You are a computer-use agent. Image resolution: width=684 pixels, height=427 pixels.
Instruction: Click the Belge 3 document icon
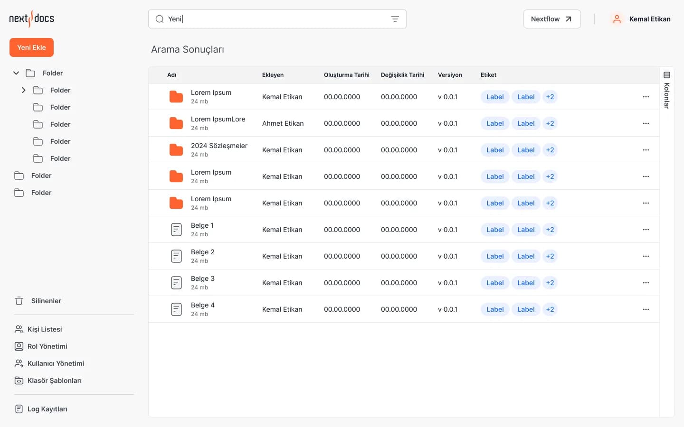(176, 283)
